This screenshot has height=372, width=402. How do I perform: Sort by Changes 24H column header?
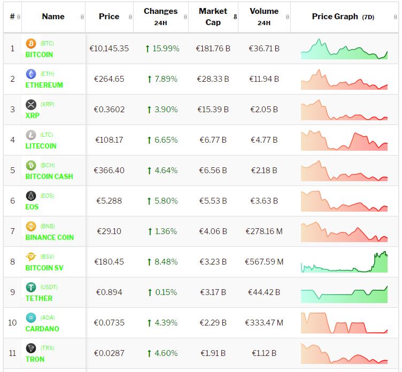(x=160, y=17)
